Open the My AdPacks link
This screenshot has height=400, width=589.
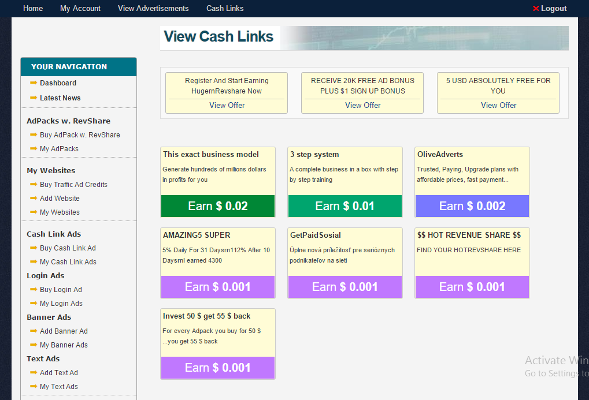click(x=60, y=148)
